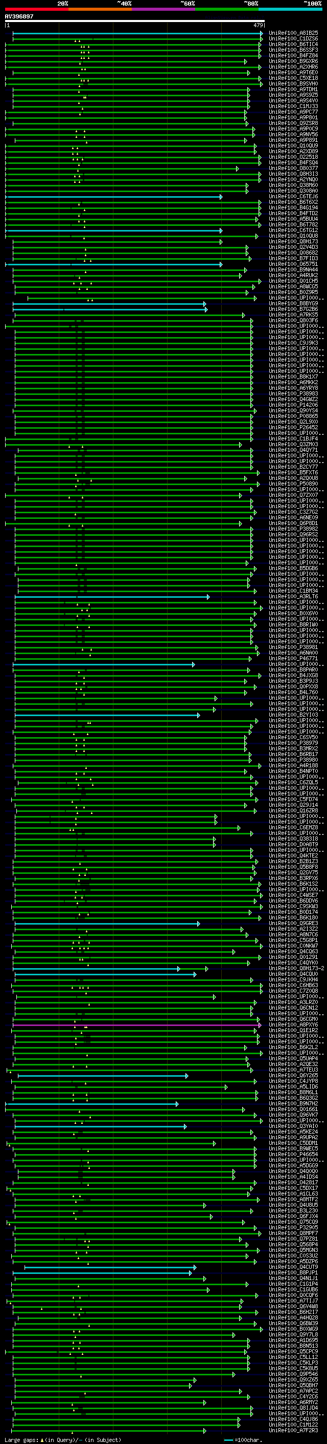Select the UniRef100_B4G194 label
This screenshot has width=327, height=1444.
tap(293, 207)
